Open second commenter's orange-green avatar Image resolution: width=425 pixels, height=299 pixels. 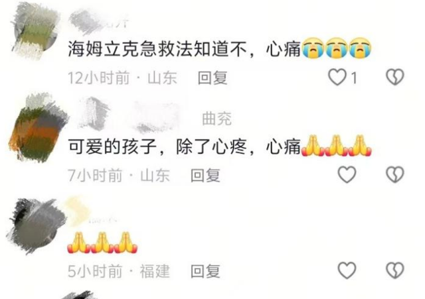click(38, 127)
